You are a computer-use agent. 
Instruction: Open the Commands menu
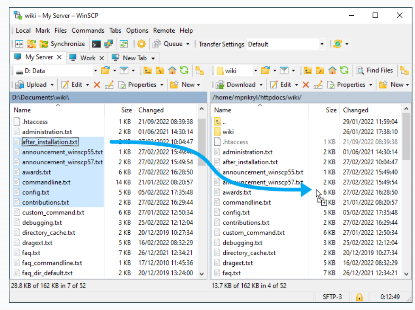(88, 31)
